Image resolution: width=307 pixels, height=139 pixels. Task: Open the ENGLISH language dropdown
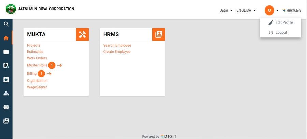point(246,11)
